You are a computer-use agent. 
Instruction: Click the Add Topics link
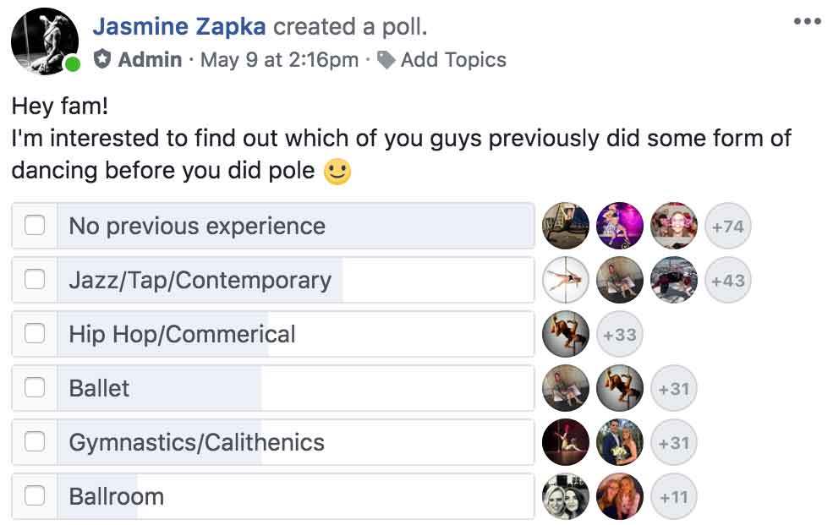(453, 60)
